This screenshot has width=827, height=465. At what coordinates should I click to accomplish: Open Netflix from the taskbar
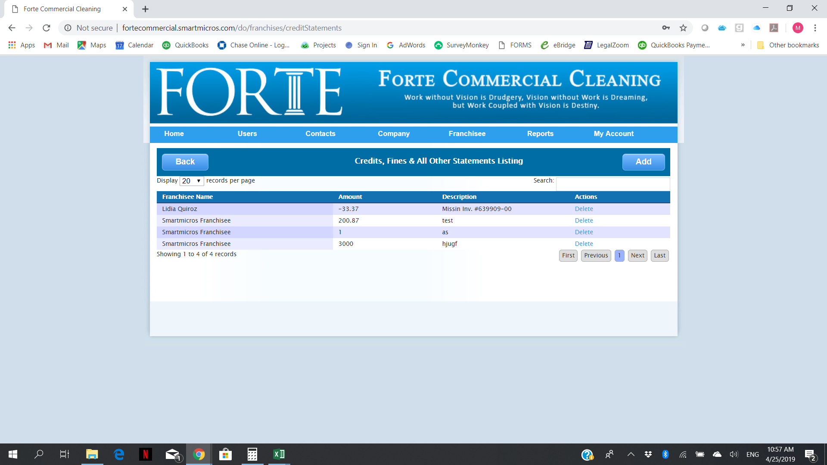coord(145,454)
